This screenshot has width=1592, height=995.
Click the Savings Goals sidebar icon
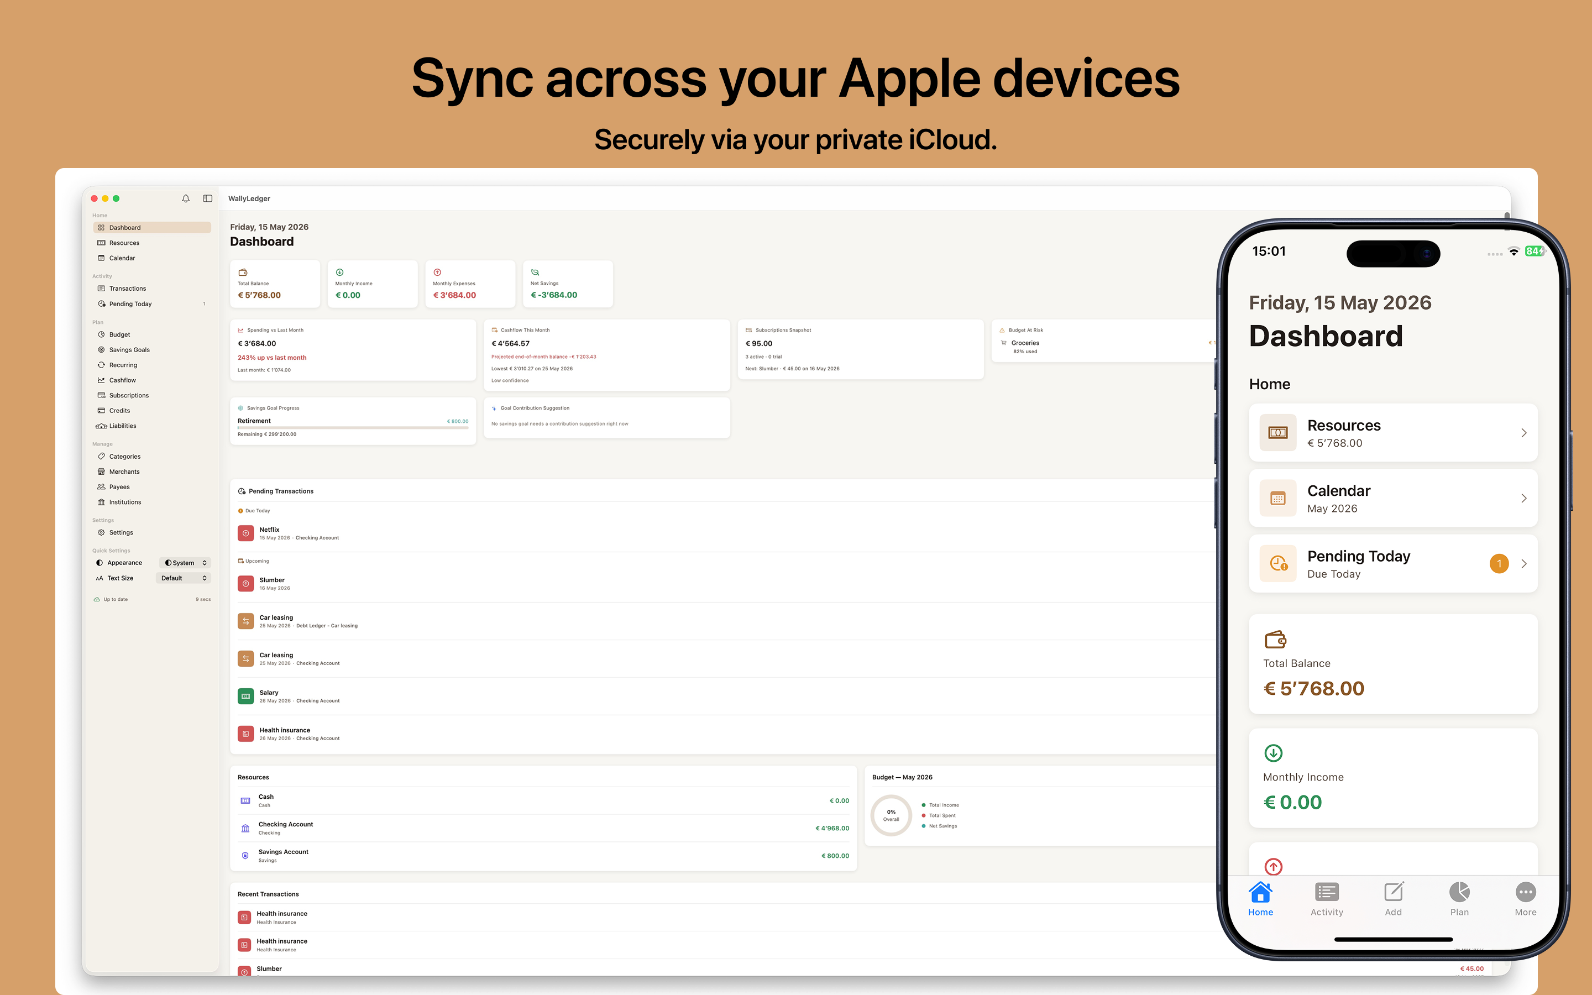[101, 349]
